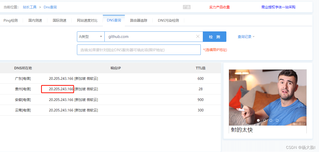Click the DNS所在地 column header
The image size is (319, 152).
[23, 68]
